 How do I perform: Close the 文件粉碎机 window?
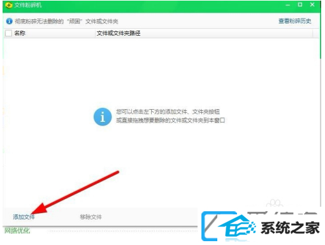pos(312,4)
